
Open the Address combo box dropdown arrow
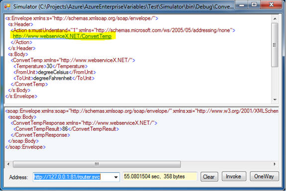tap(115, 177)
